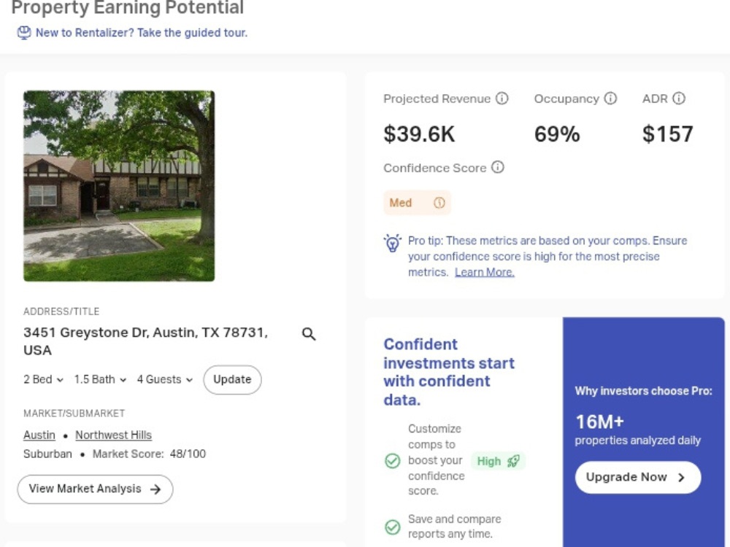Click the High confidence rocket badge
The height and width of the screenshot is (547, 730).
pos(498,461)
